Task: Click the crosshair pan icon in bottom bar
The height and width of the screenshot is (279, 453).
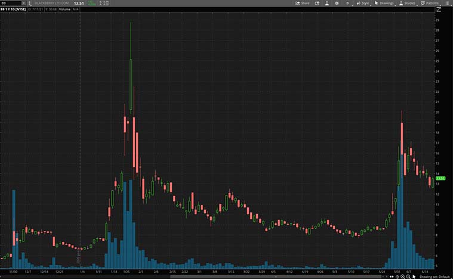Action: pyautogui.click(x=397, y=277)
